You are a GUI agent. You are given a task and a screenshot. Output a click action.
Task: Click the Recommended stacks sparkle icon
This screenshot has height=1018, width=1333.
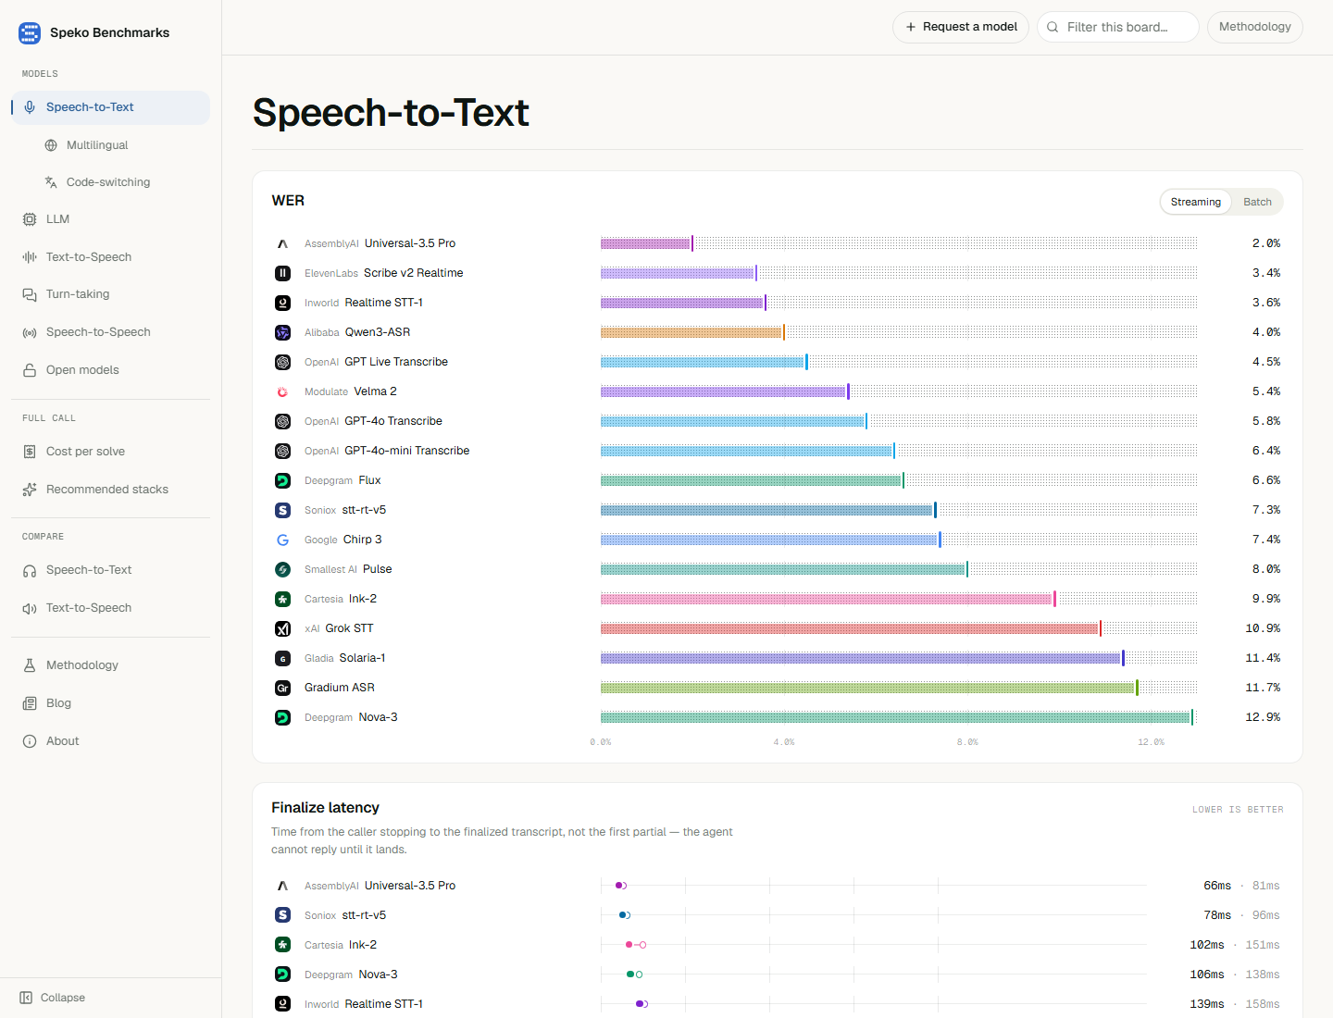tap(30, 490)
